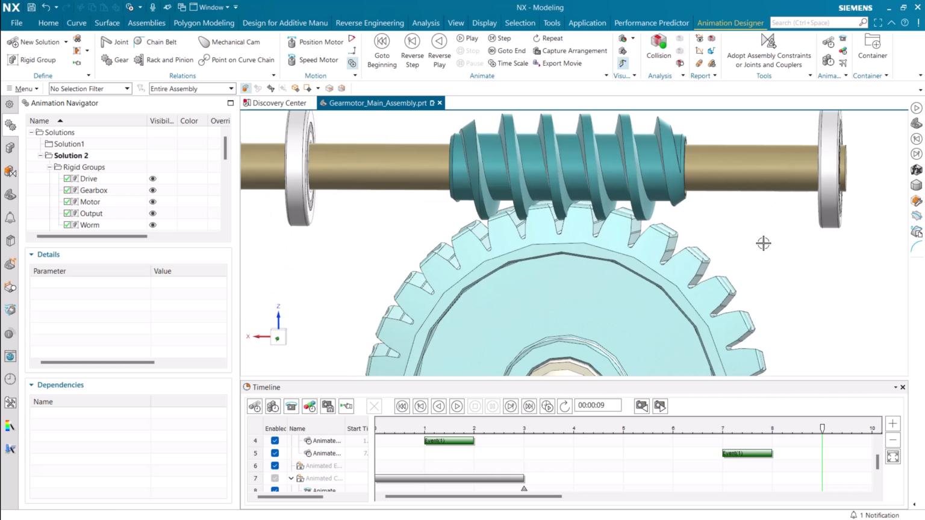Select the Rack and Pinion tool
This screenshot has width=925, height=520.
tap(164, 60)
